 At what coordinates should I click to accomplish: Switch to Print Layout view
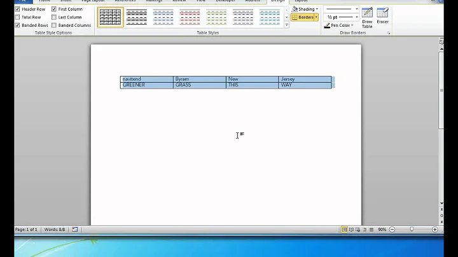click(x=344, y=230)
